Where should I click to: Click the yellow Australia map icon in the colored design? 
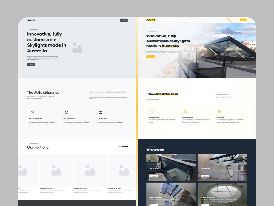(152, 112)
